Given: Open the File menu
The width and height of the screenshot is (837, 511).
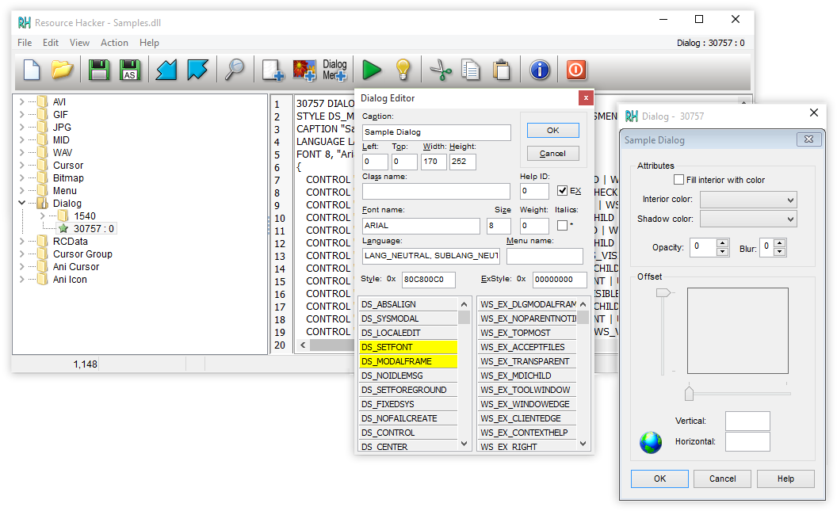Looking at the screenshot, I should 25,43.
